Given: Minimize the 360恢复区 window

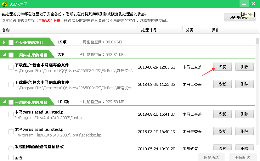Looking at the screenshot, I should (x=243, y=4).
